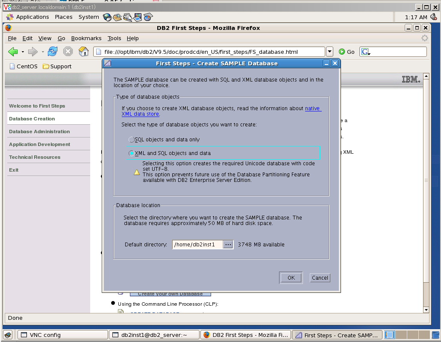
Task: Close the Create SAMPLE Database dialog
Action: coord(335,64)
